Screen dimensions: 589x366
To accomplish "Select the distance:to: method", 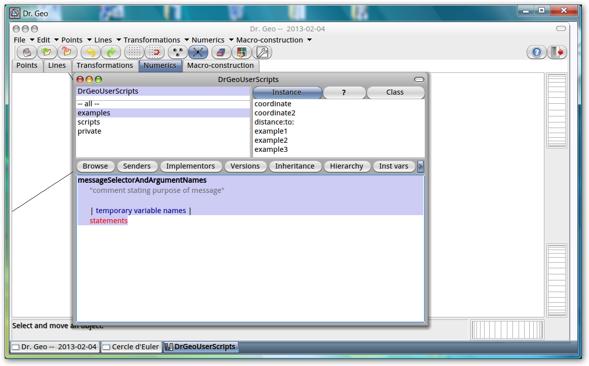I will coord(339,122).
